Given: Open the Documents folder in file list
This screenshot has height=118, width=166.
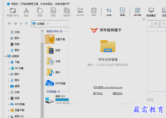Looking at the screenshot, I should point(53,61).
